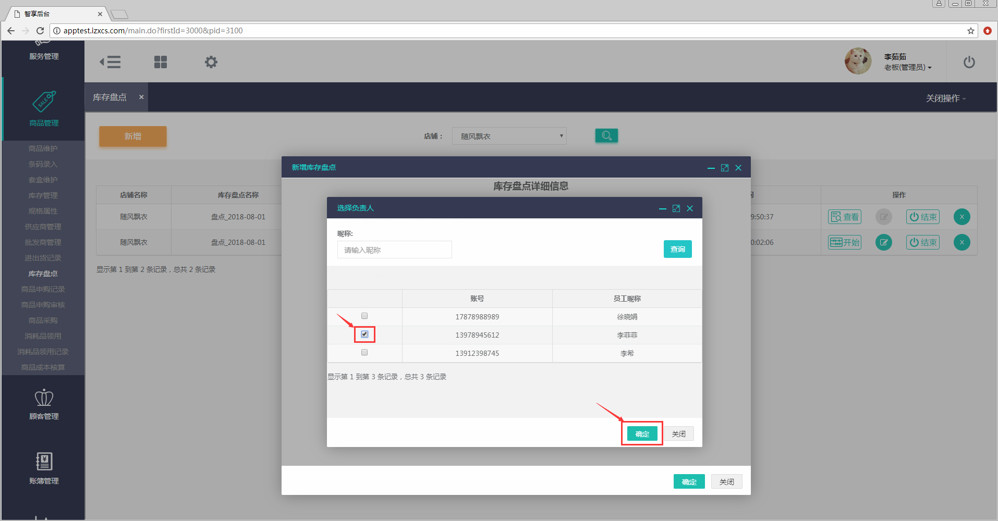This screenshot has width=998, height=521.
Task: Click the greyed edit icon in first row
Action: click(x=883, y=217)
